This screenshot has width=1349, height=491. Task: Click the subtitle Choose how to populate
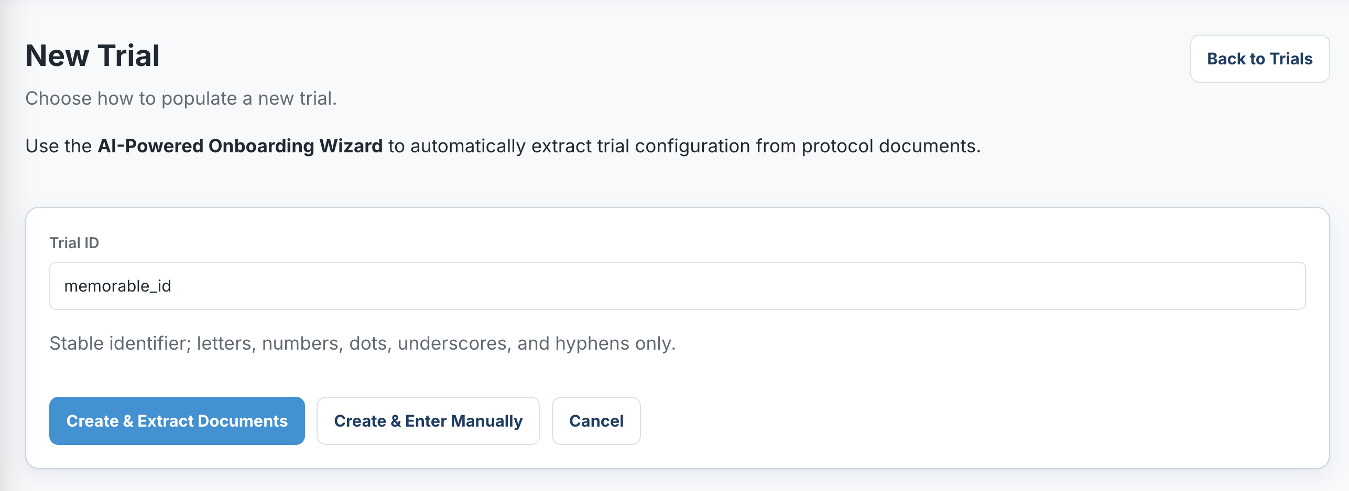pyautogui.click(x=181, y=98)
